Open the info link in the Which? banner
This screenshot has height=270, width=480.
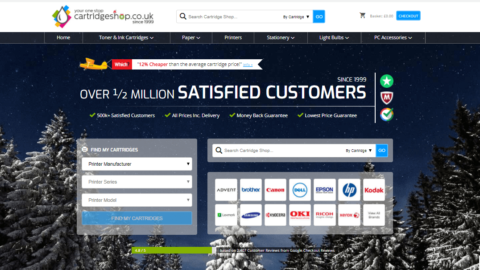click(248, 65)
